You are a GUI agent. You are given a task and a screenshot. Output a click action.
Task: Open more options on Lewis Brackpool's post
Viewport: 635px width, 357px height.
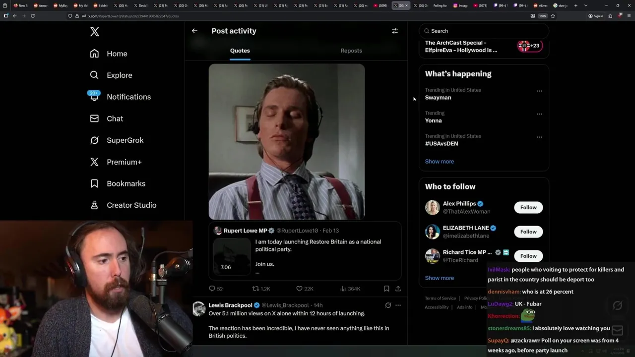tap(398, 305)
